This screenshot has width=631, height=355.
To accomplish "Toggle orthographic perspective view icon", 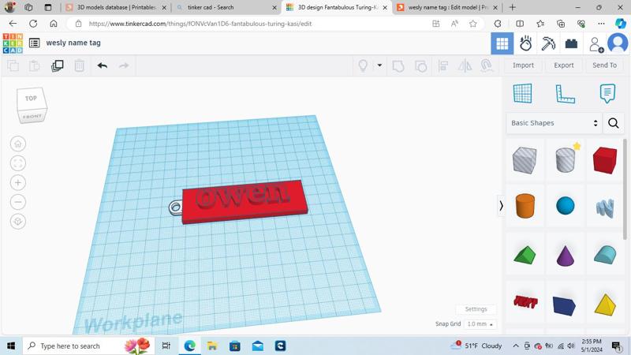I will coord(18,222).
